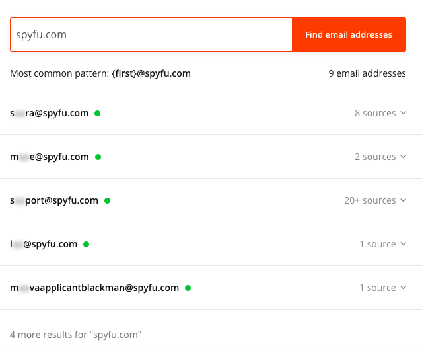This screenshot has height=348, width=422.
Task: Expand sources chevron for l…@spyfu.com row
Action: coord(403,244)
